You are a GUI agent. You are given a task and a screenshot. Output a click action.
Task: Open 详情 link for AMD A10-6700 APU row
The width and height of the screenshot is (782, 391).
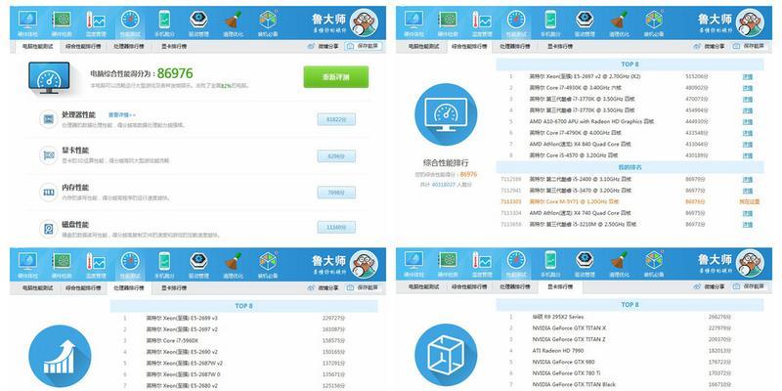[747, 121]
